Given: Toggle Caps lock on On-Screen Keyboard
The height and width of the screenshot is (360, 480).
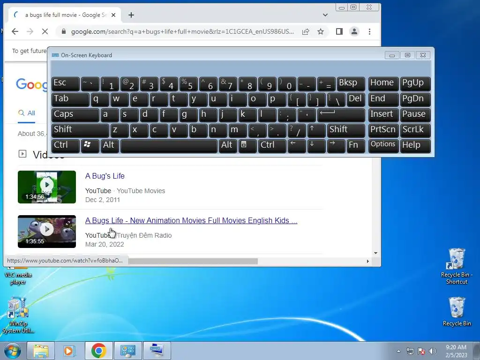Looking at the screenshot, I should pos(75,115).
